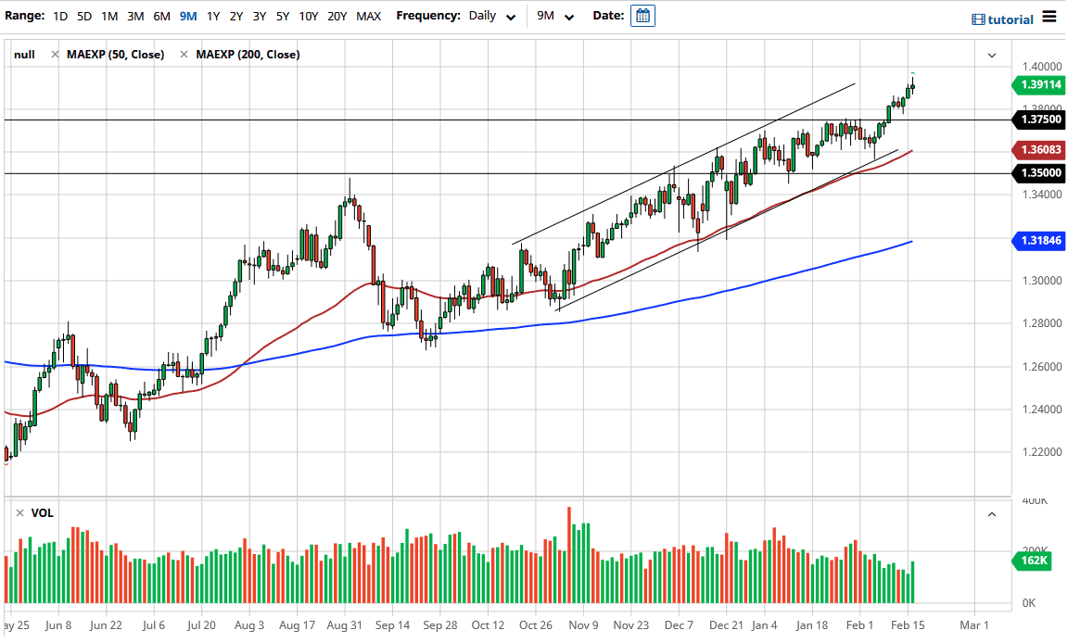Click the red 1.36083 price marker
This screenshot has height=643, width=1068.
tap(1039, 149)
